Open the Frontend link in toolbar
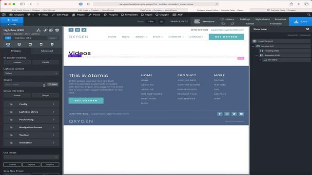 (x=275, y=24)
